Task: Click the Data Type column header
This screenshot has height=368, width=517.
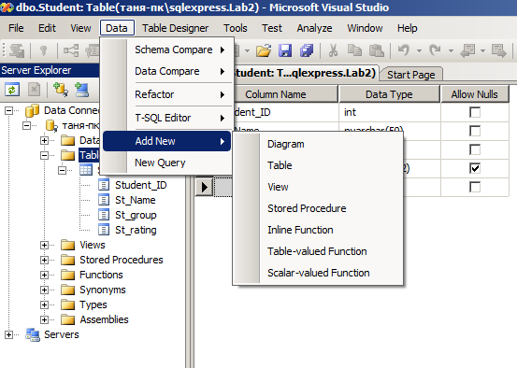Action: 389,94
